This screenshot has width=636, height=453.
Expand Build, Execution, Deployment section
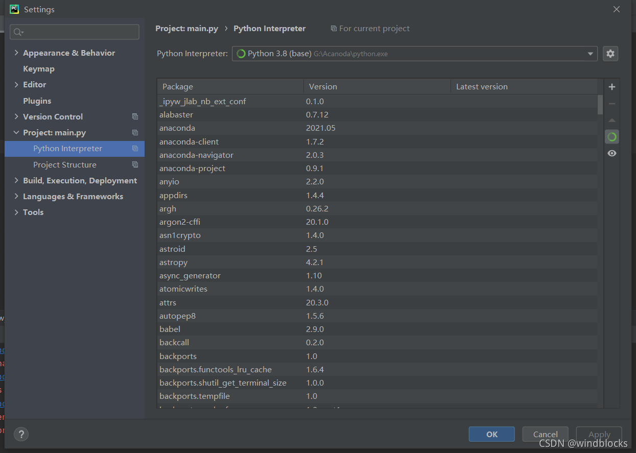16,180
